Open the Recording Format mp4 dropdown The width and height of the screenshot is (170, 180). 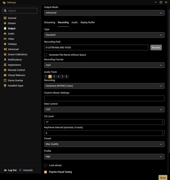point(104,65)
